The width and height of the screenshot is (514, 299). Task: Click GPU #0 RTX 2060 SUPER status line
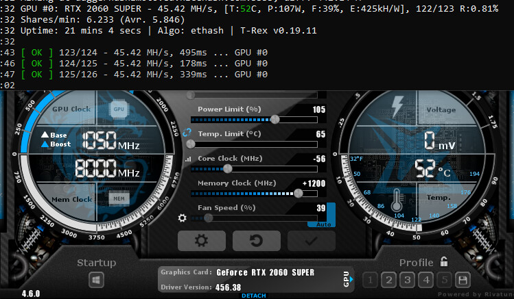pyautogui.click(x=249, y=9)
